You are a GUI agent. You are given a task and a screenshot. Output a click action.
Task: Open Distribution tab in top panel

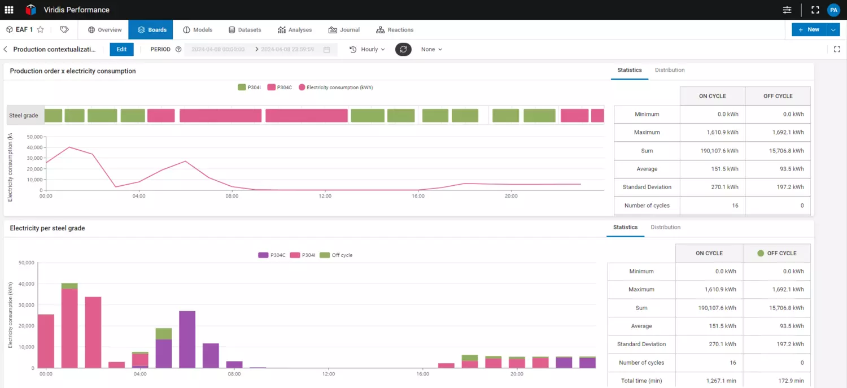pyautogui.click(x=670, y=70)
